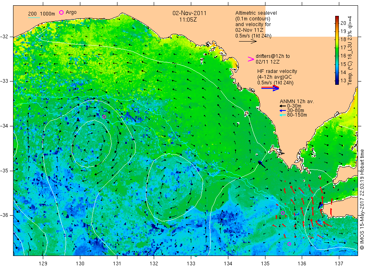Click the color bar value '16'
The image size is (367, 269).
coord(343,56)
